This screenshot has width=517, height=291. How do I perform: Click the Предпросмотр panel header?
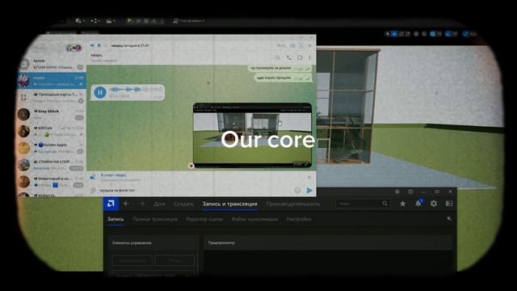coord(328,242)
